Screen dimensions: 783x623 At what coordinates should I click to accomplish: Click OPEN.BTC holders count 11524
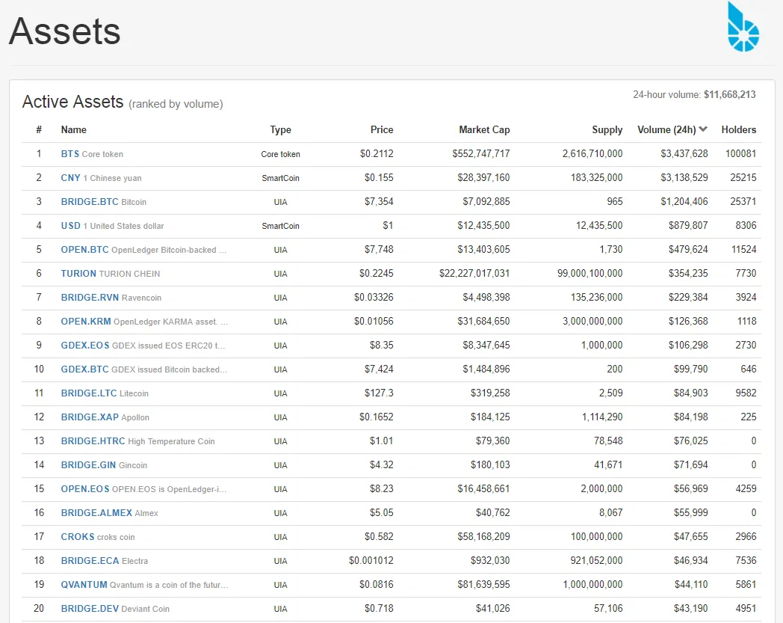click(x=743, y=250)
